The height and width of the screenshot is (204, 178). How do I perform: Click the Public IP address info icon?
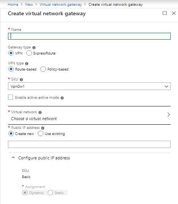43,128
